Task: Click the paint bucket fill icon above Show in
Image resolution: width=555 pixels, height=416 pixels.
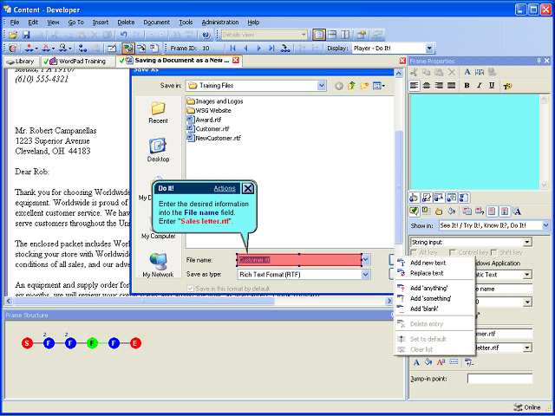Action: (x=451, y=211)
